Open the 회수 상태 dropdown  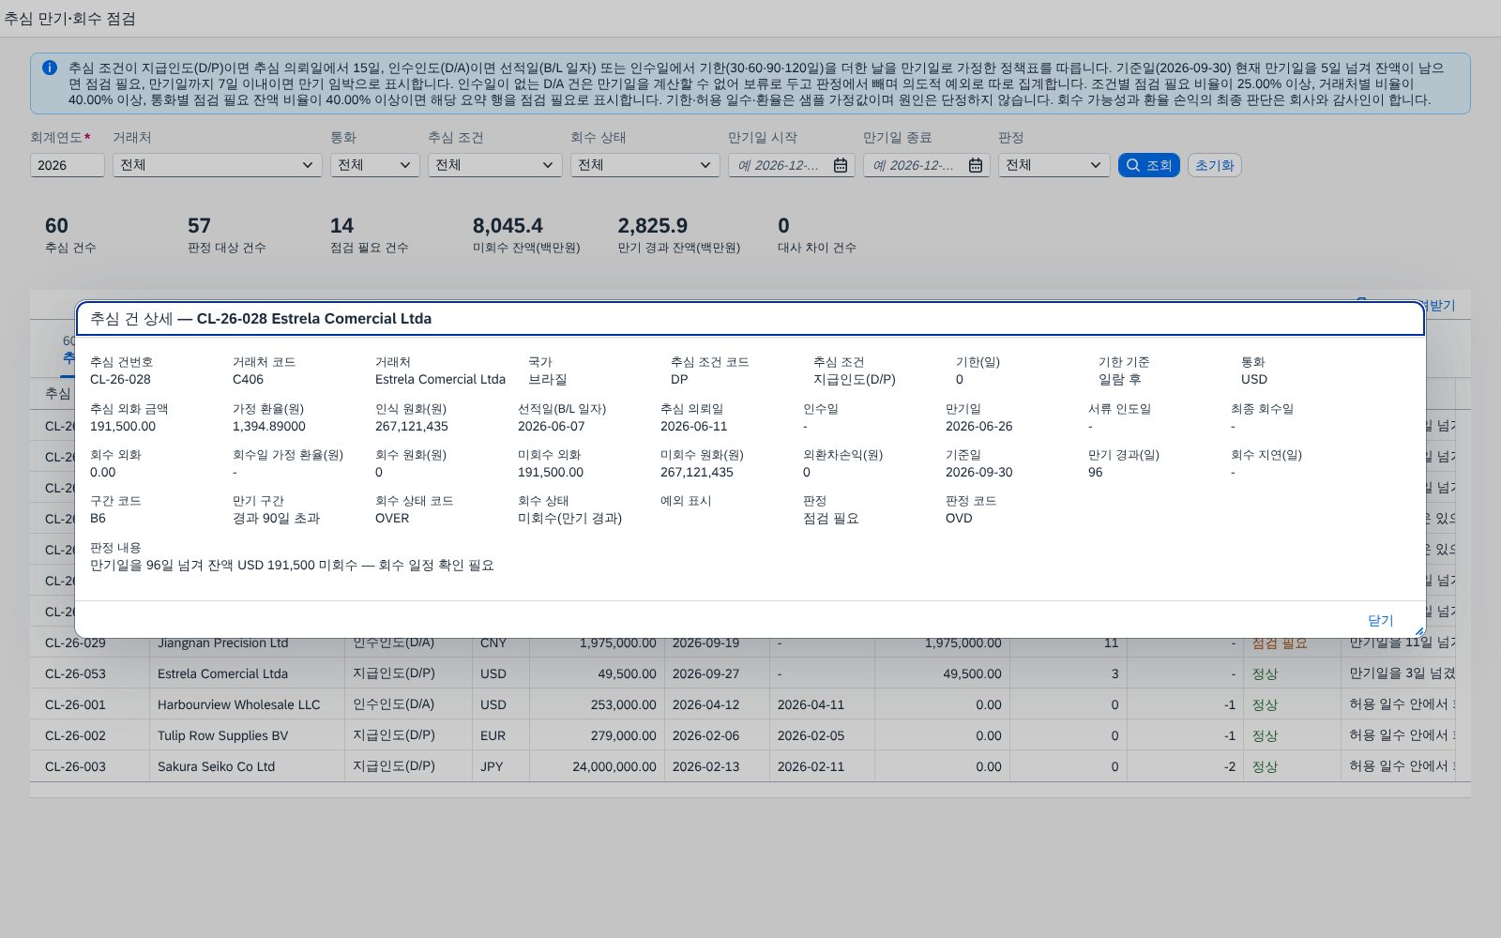tap(644, 165)
